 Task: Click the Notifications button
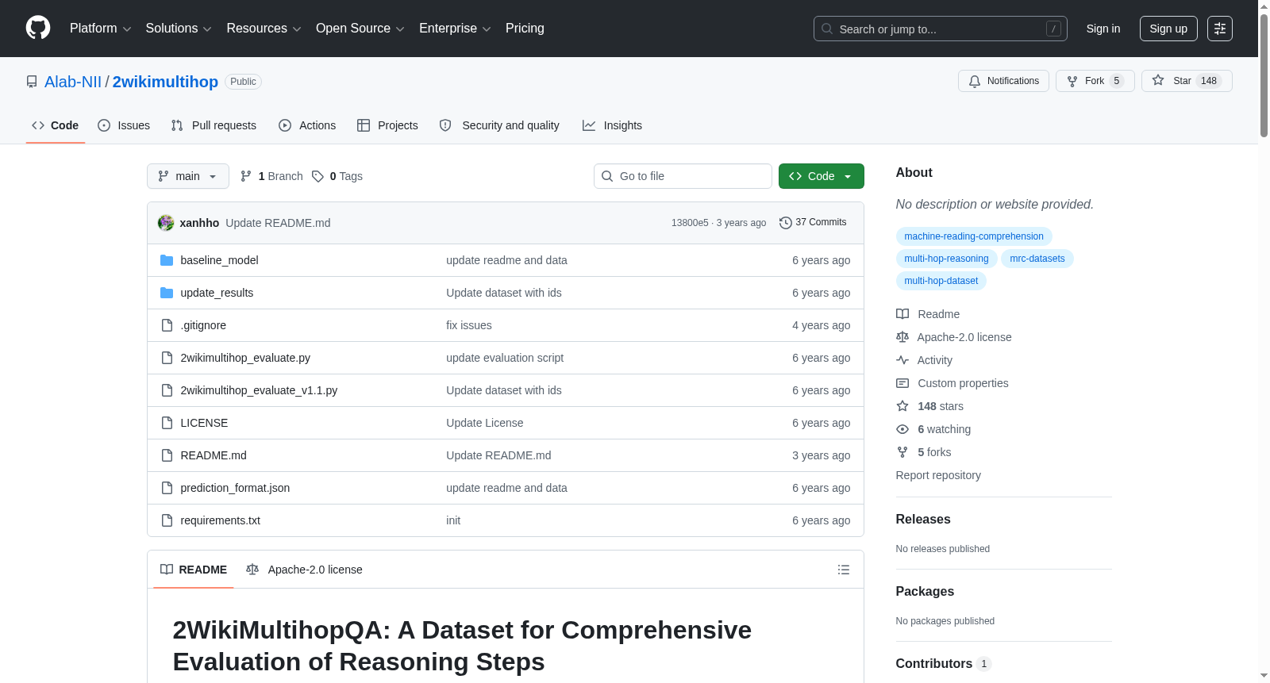click(1004, 81)
